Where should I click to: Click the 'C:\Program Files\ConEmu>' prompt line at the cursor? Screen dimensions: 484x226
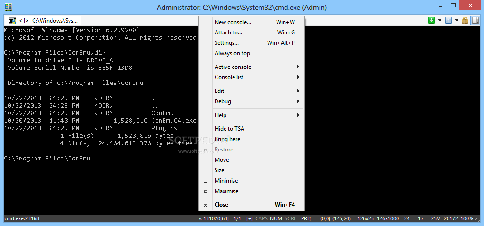point(49,158)
